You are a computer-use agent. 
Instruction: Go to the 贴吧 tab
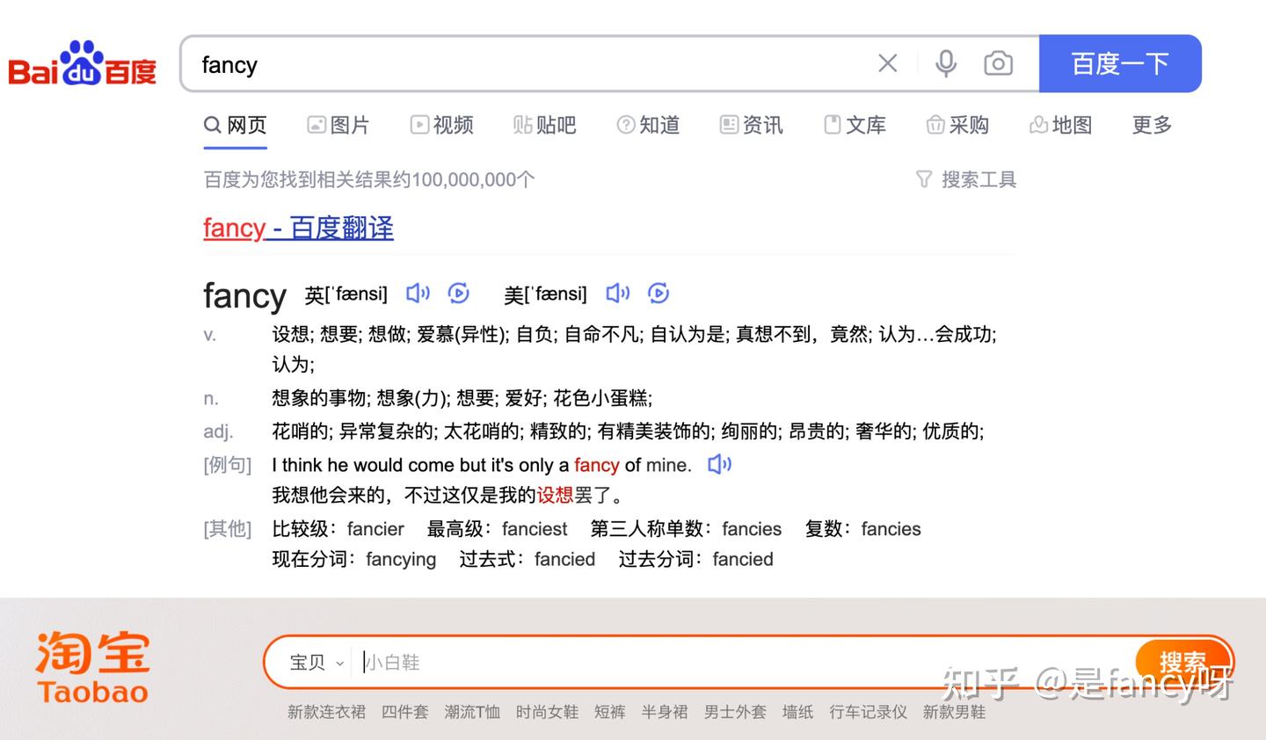(x=545, y=125)
